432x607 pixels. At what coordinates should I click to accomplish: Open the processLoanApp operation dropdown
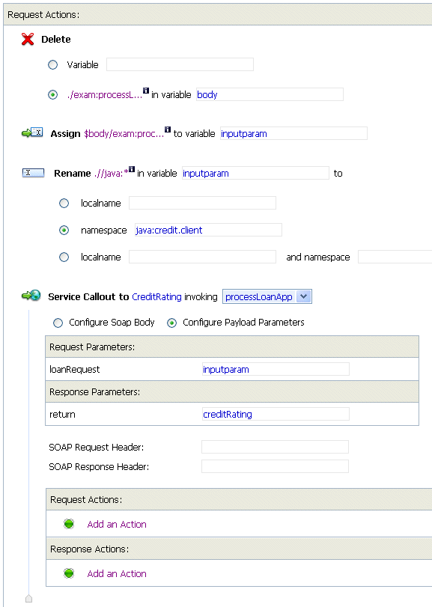click(x=267, y=296)
